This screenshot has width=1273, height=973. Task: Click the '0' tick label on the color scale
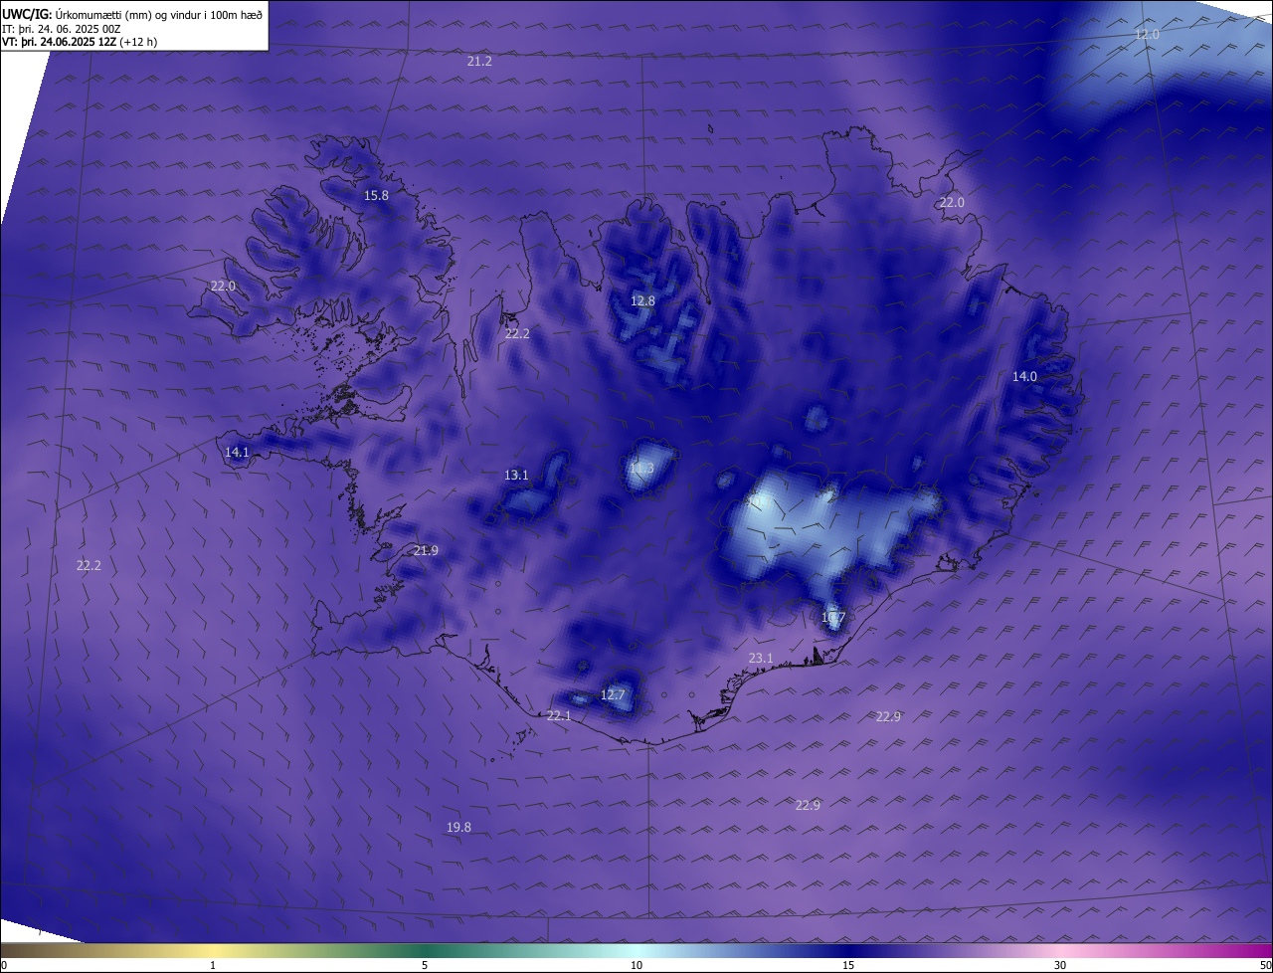coord(3,966)
